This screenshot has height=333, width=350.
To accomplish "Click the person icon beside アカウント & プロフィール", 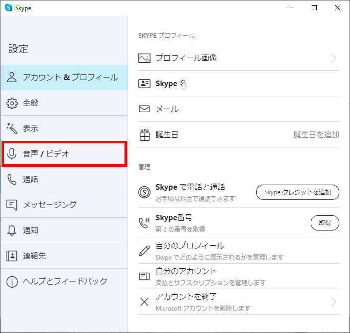I will (x=12, y=78).
